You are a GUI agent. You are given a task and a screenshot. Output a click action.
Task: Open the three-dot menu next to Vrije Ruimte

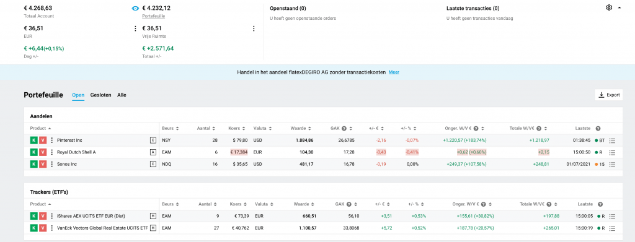[x=254, y=28]
